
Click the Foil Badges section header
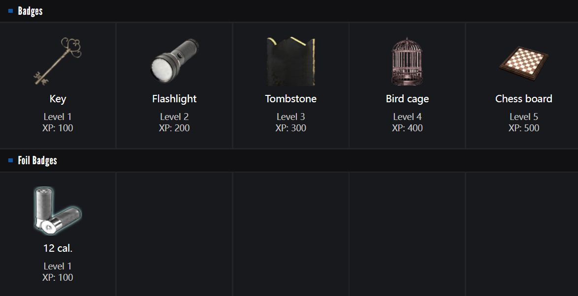[x=37, y=160]
